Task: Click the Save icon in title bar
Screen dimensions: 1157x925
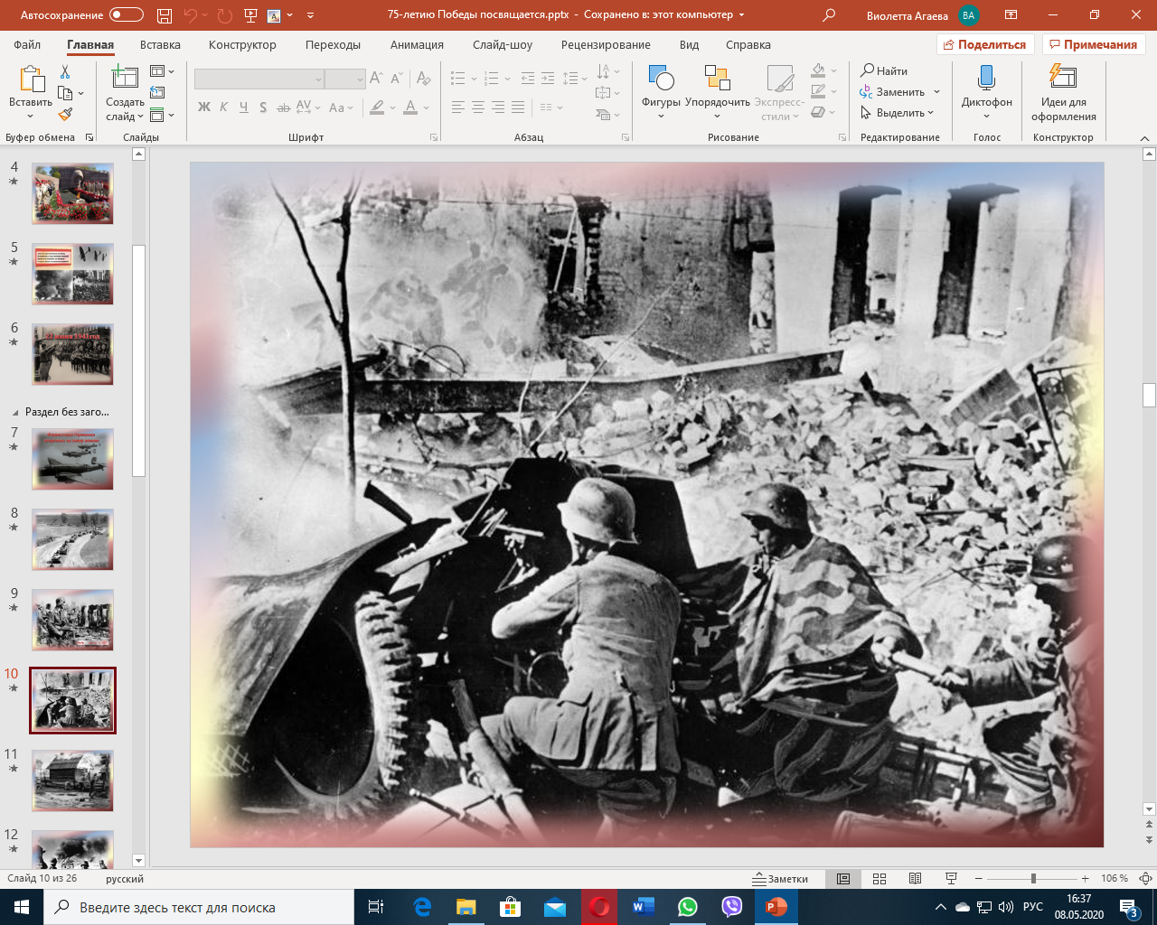Action: pyautogui.click(x=164, y=15)
